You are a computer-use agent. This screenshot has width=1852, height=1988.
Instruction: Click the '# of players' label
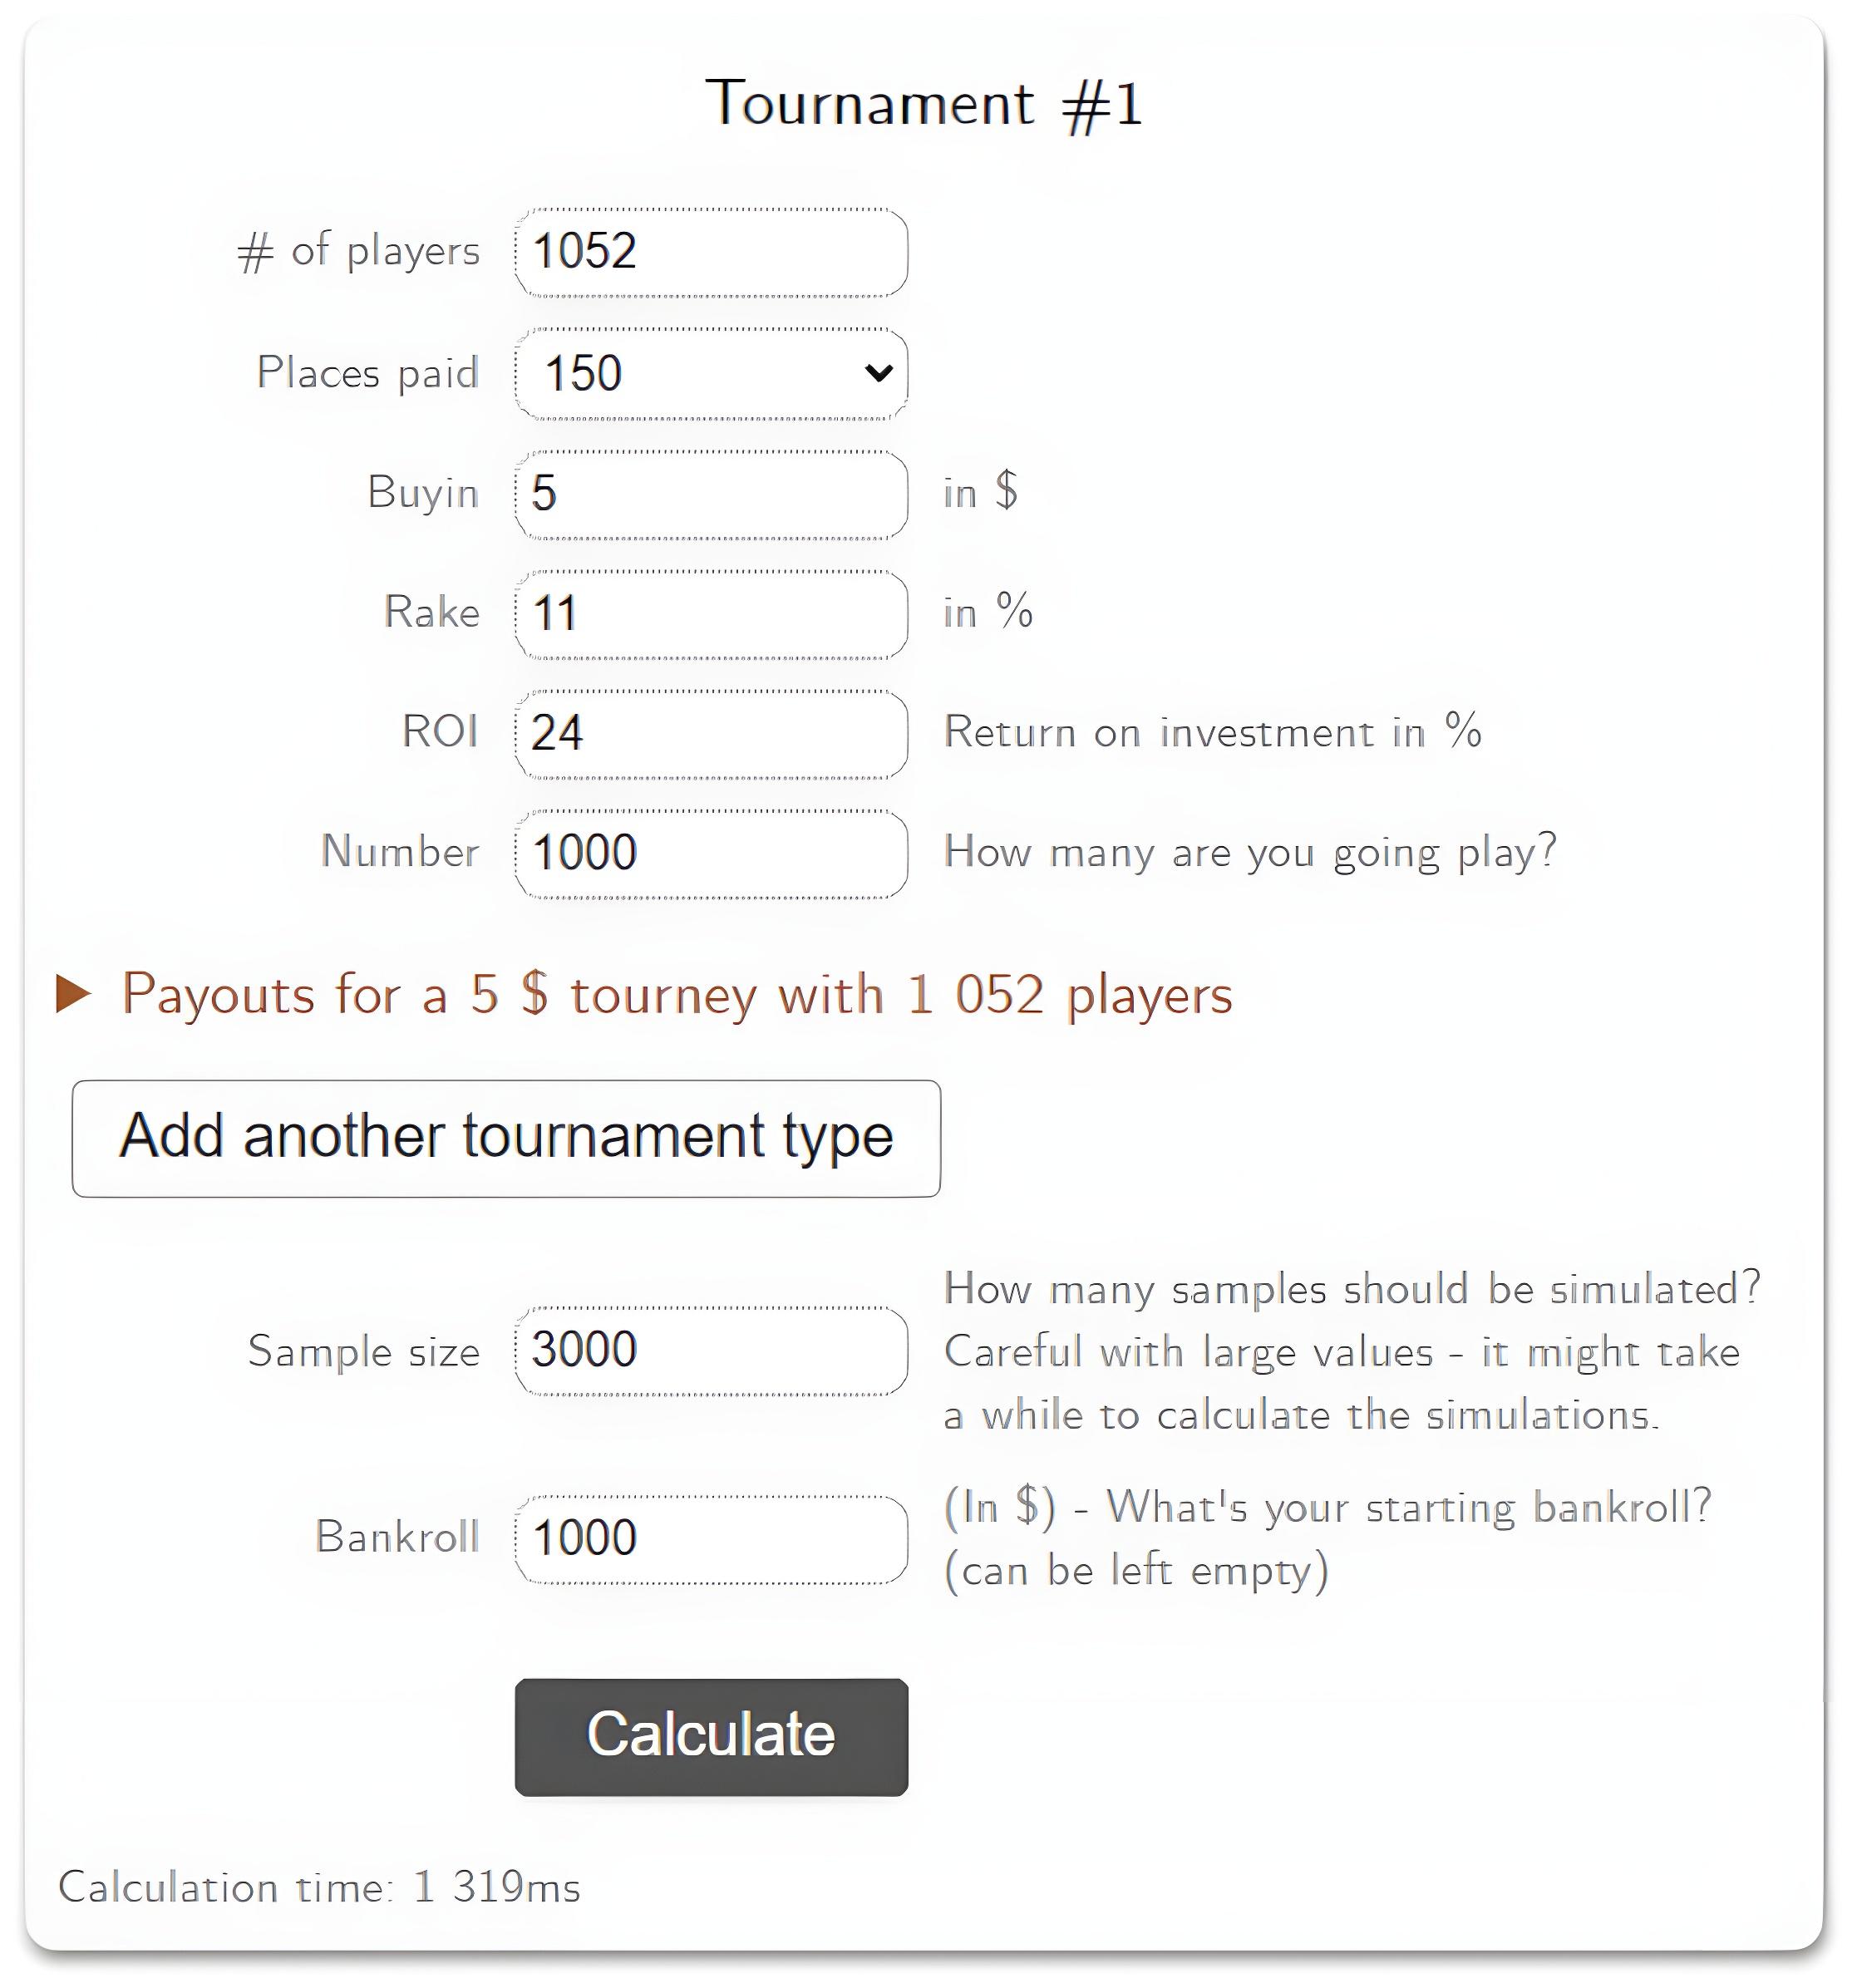coord(359,251)
